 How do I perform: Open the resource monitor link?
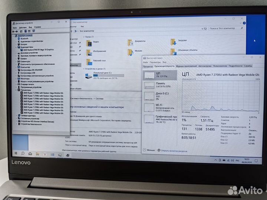pyautogui.click(x=172, y=151)
